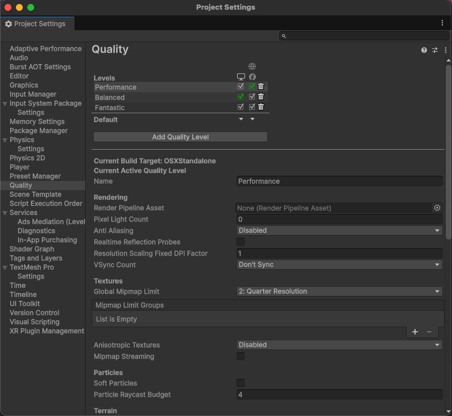Click the Add Quality Level button
This screenshot has height=416, width=452.
[180, 137]
